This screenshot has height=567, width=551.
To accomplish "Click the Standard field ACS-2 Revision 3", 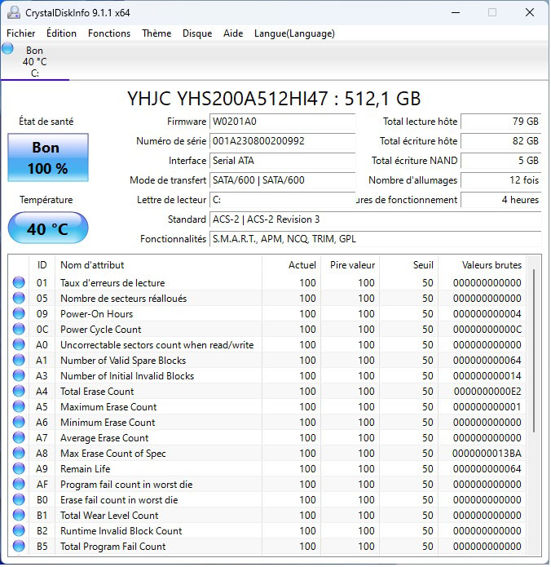I will 376,219.
